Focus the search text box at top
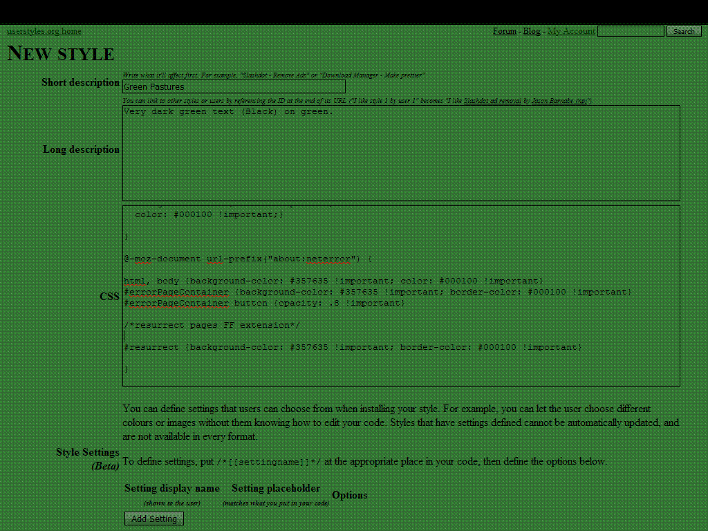Viewport: 708px width, 531px height. click(631, 31)
